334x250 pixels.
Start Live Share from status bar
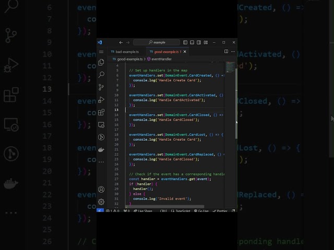pyautogui.click(x=142, y=210)
